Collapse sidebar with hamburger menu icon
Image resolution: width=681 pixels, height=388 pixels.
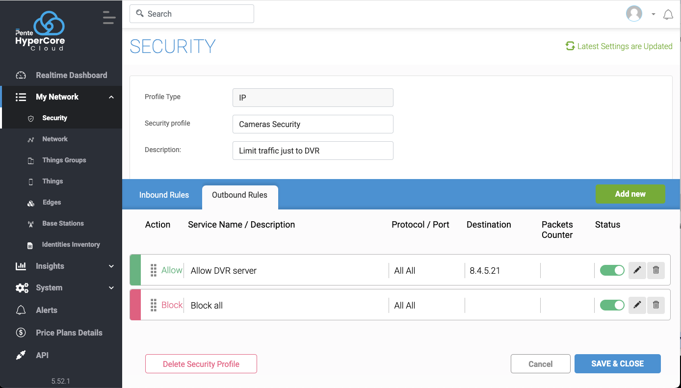coord(109,18)
